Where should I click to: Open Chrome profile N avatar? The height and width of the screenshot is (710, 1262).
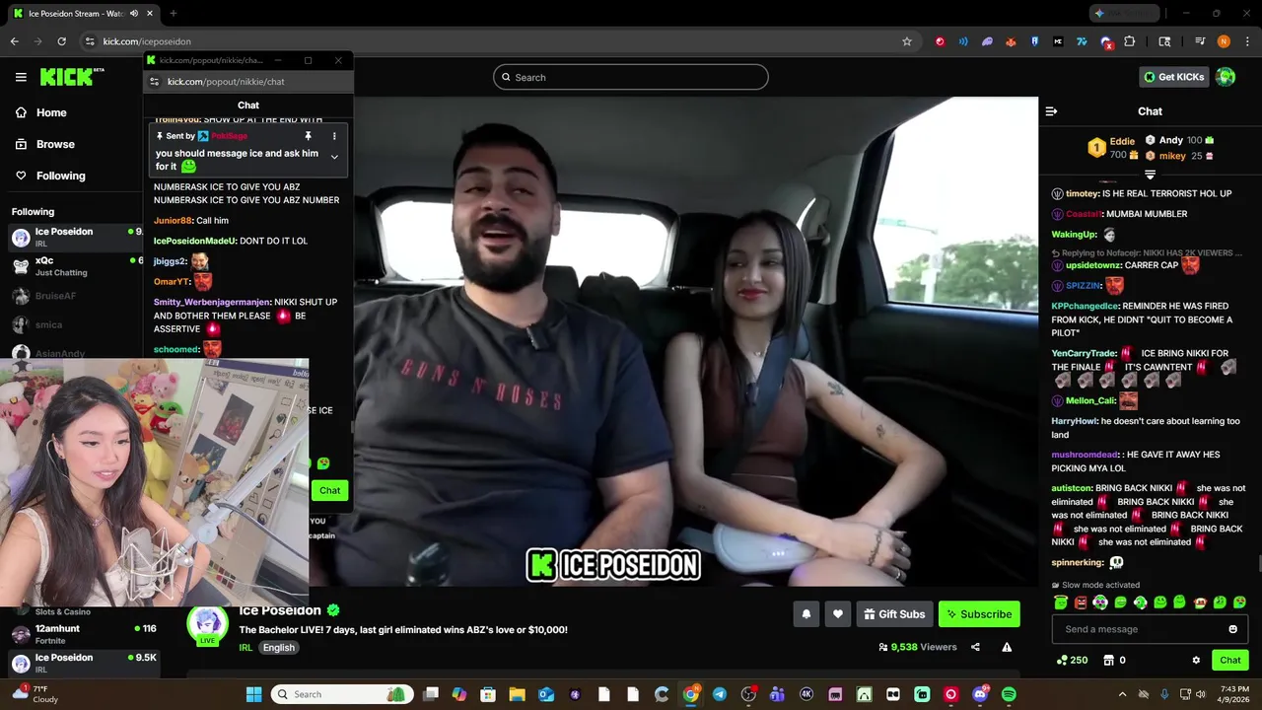pos(1224,41)
